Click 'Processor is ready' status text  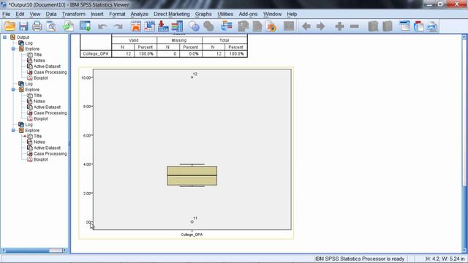[360, 259]
